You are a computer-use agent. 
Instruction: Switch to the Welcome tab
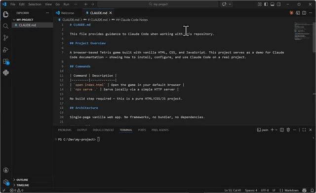67,13
